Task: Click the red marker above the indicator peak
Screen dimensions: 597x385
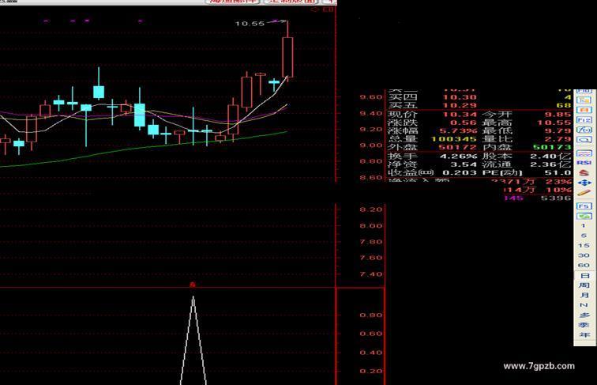Action: click(193, 285)
